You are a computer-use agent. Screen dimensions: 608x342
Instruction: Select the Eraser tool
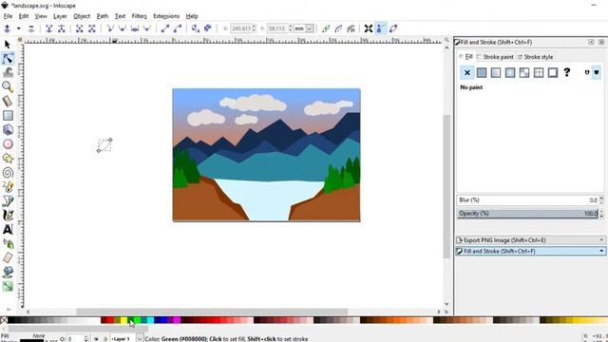point(8,257)
